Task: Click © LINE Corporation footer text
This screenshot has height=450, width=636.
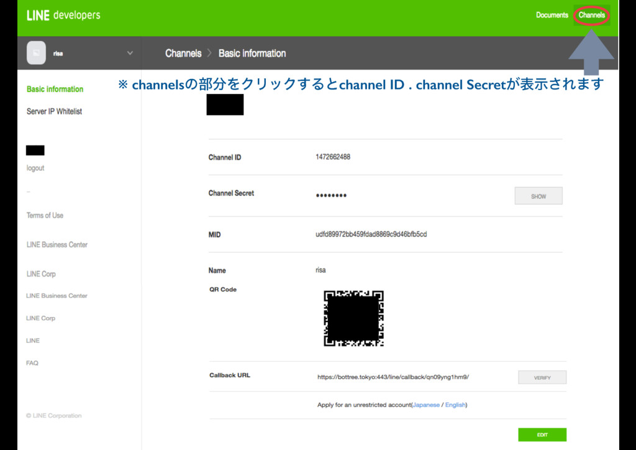Action: coord(53,416)
